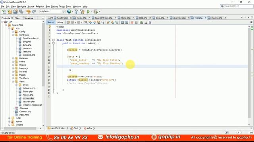Click the red Start Macro Recording icon
The width and height of the screenshot is (254, 142).
pos(132,22)
